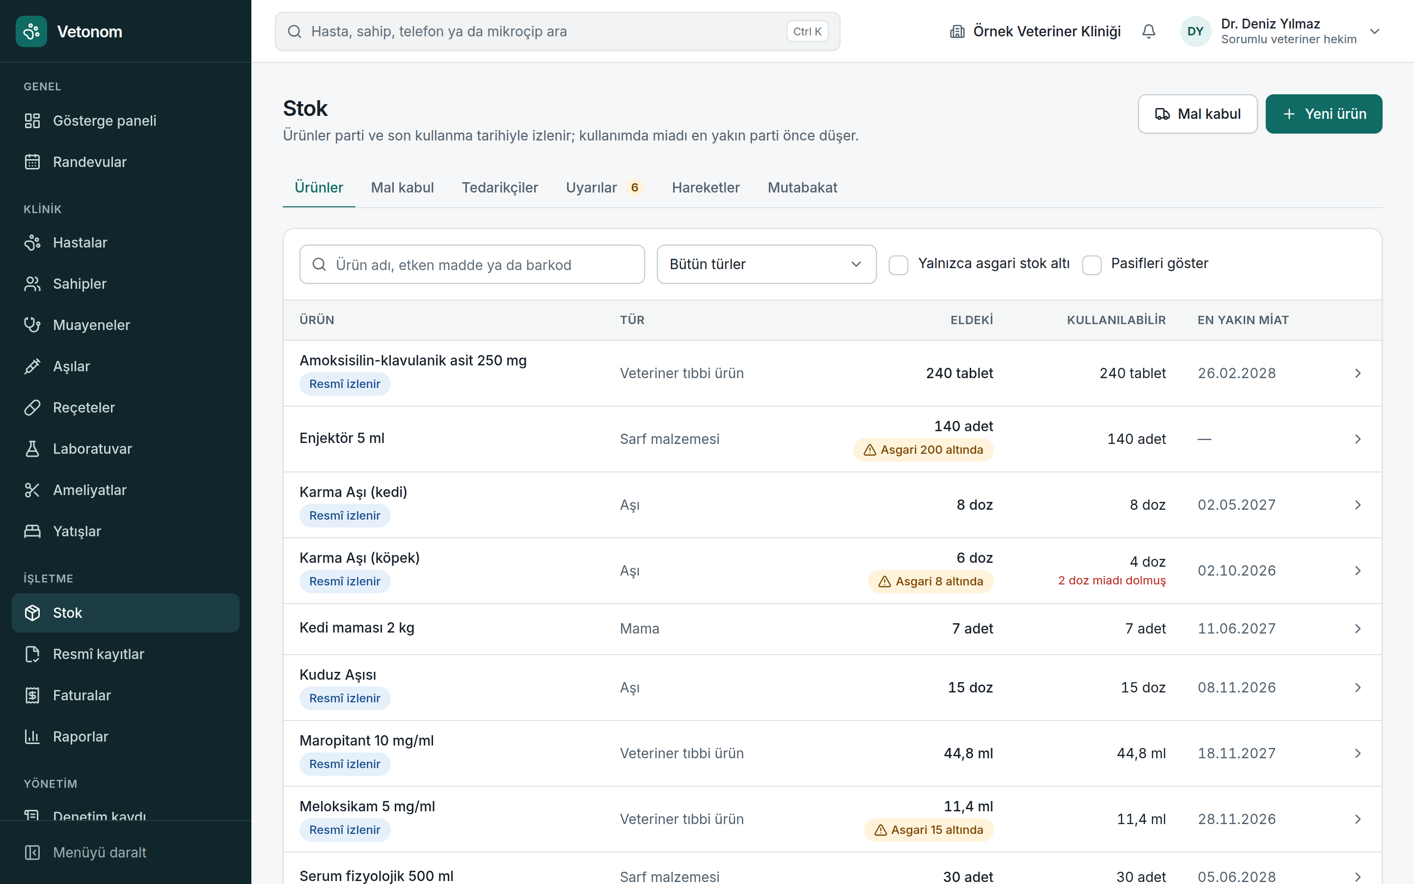Tick the Pasifleri göster checkbox
The height and width of the screenshot is (884, 1414).
pos(1091,265)
